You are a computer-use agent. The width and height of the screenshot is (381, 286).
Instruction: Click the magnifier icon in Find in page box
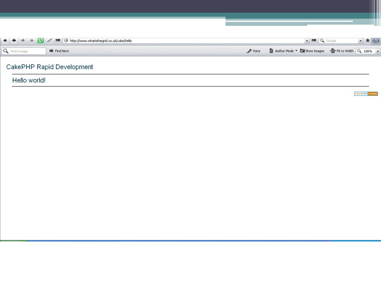click(6, 51)
